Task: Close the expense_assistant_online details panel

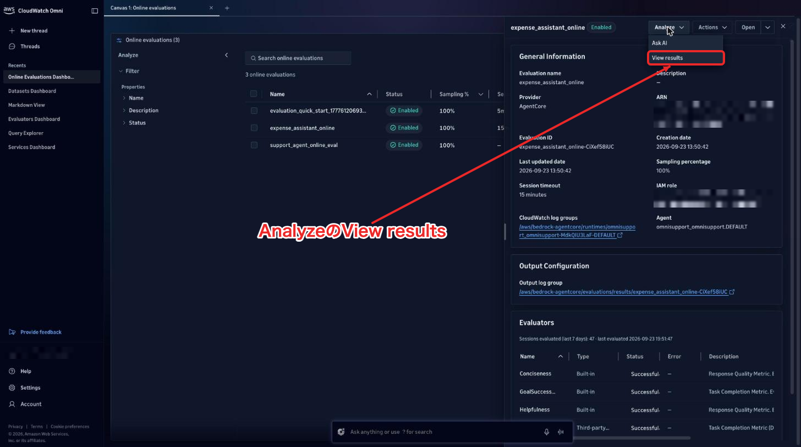Action: (x=783, y=26)
